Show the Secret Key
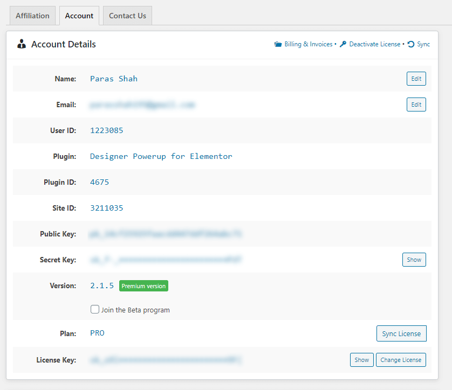 [414, 260]
